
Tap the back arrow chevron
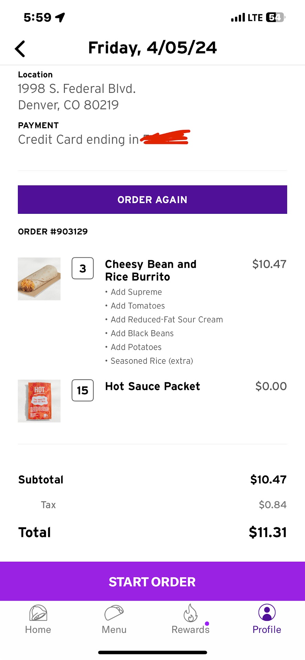pos(20,48)
